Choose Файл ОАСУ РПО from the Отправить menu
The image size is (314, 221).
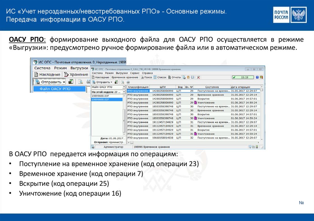point(55,89)
